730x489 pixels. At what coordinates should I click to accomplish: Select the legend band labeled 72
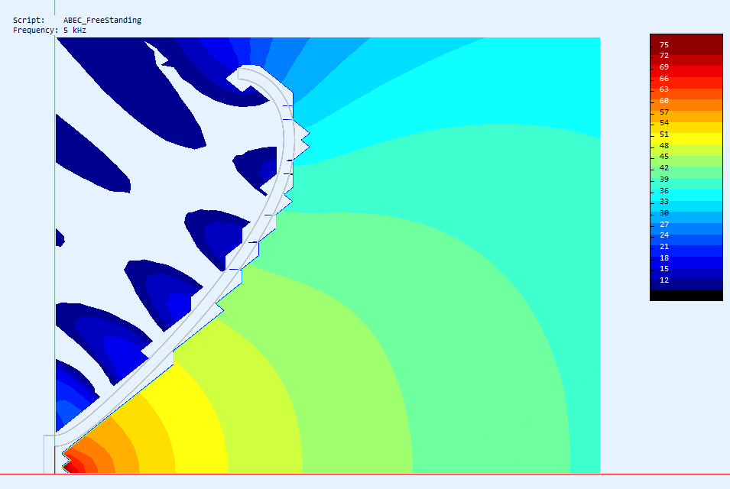coord(686,60)
